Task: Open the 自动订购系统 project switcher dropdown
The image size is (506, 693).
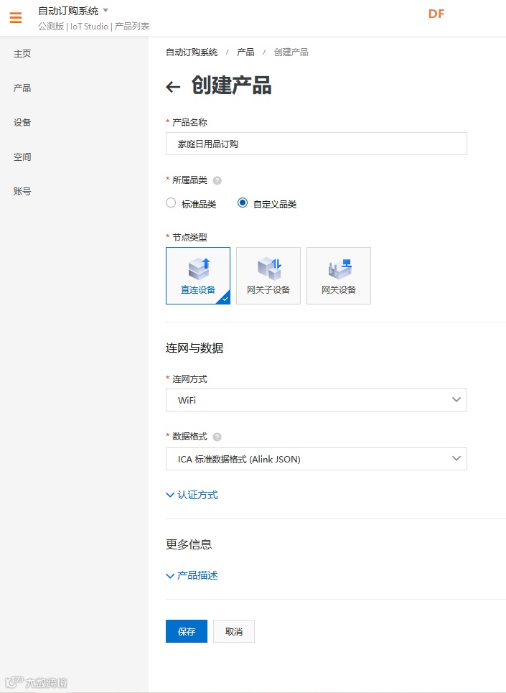Action: click(x=73, y=10)
